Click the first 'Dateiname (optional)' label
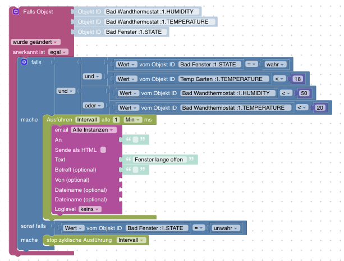Image resolution: width=344 pixels, height=261 pixels. click(81, 190)
